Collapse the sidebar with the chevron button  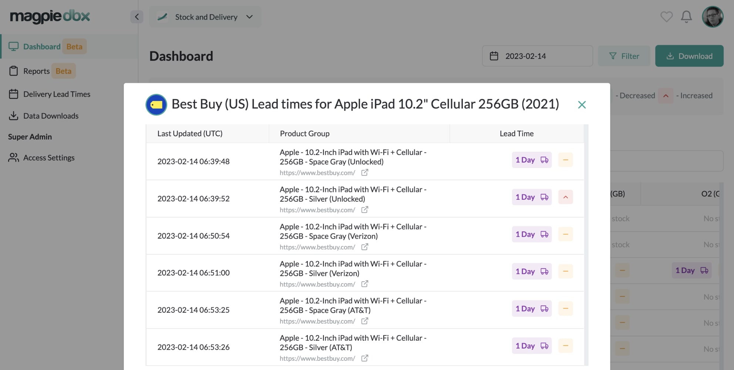coord(137,17)
